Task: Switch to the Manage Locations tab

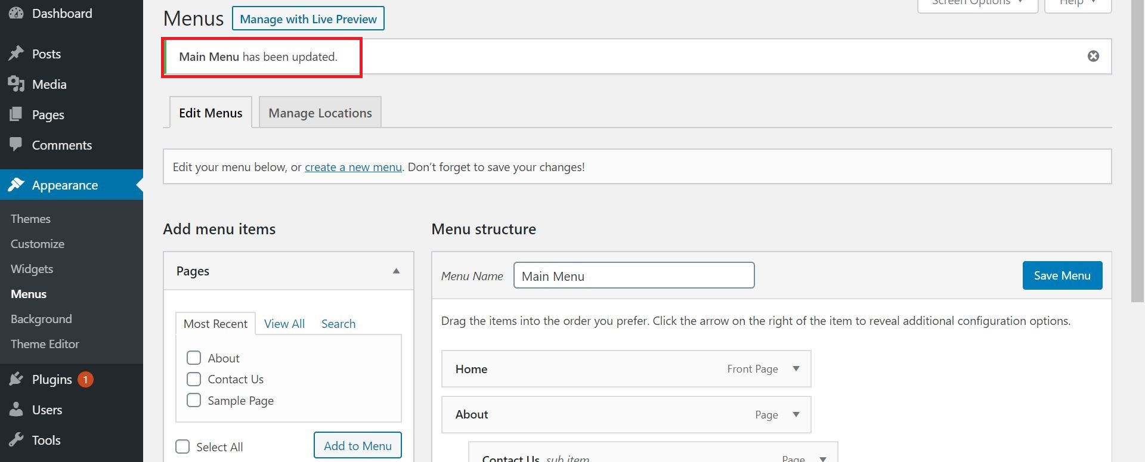Action: pos(320,113)
